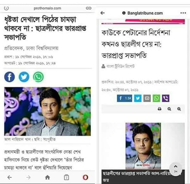
Task: Tweet the Bangla Tribune article
Action: (x=138, y=98)
